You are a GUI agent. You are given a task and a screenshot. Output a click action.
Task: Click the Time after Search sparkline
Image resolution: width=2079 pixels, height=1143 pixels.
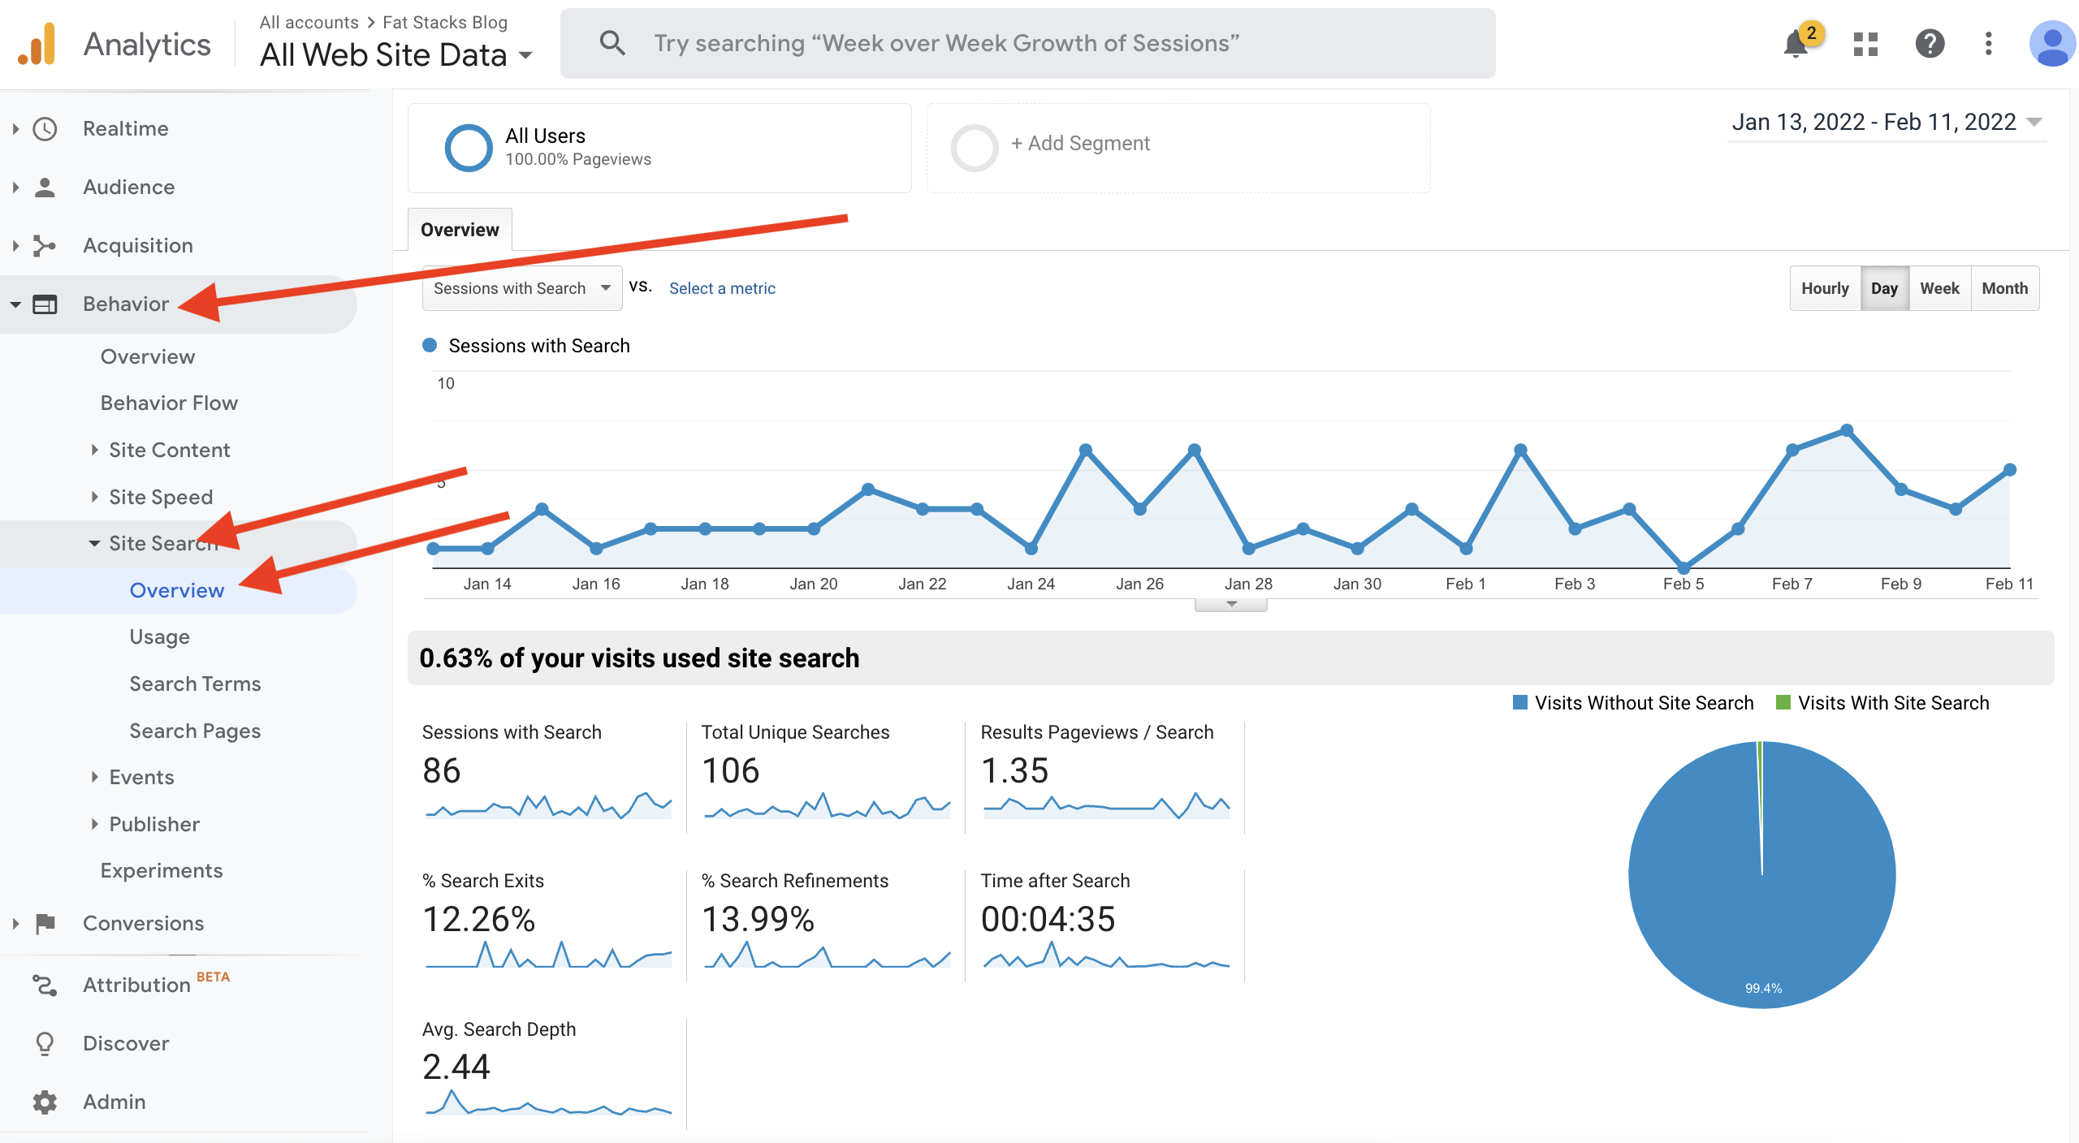click(x=1107, y=955)
